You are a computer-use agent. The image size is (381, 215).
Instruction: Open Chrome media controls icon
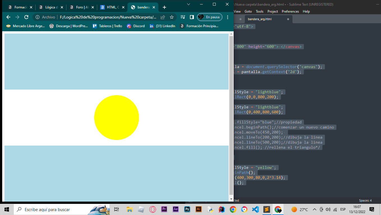click(183, 17)
